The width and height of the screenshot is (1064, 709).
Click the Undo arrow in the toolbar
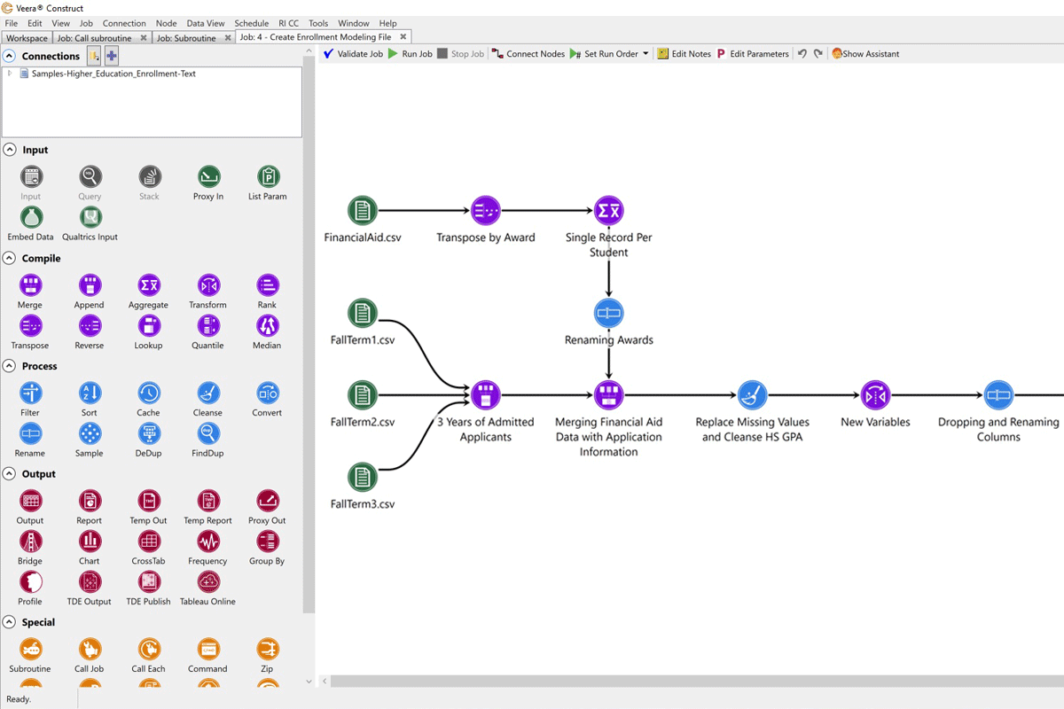coord(802,54)
